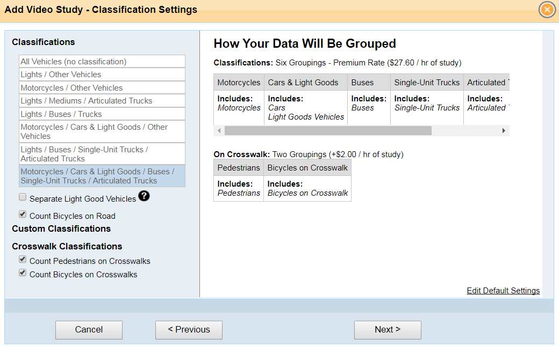Select the six-grouping premium classification option
The height and width of the screenshot is (347, 559).
pyautogui.click(x=102, y=175)
